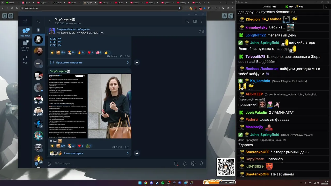Click the MEME PARTY progress bar

219,182
